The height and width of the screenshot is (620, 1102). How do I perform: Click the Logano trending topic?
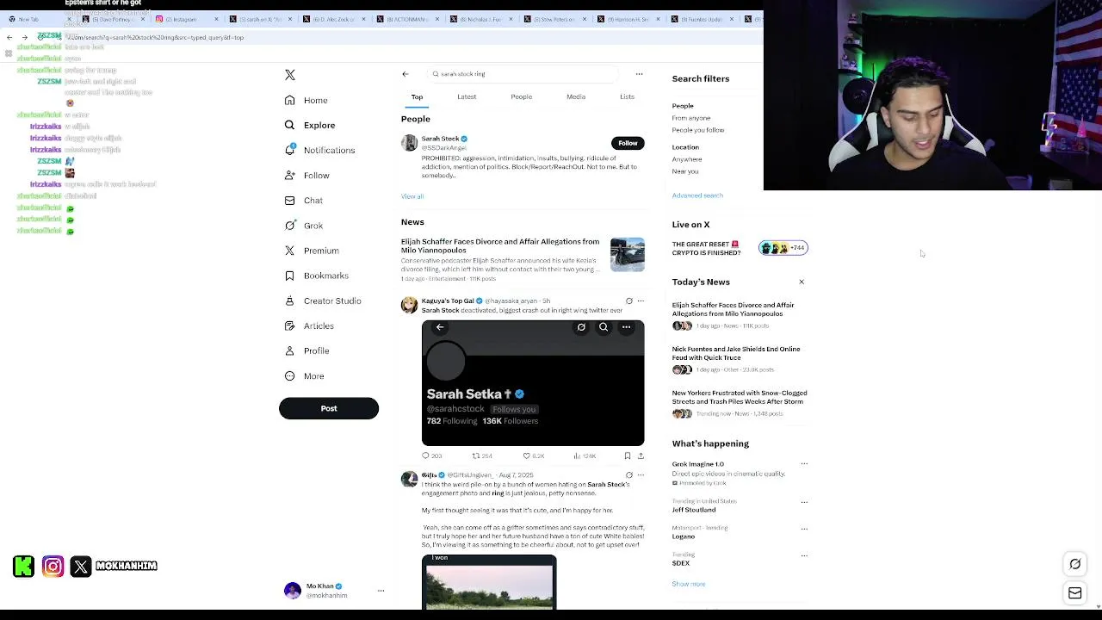(x=684, y=536)
